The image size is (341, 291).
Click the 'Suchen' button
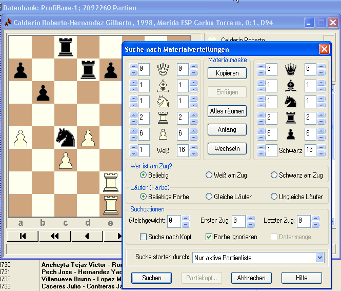point(151,278)
